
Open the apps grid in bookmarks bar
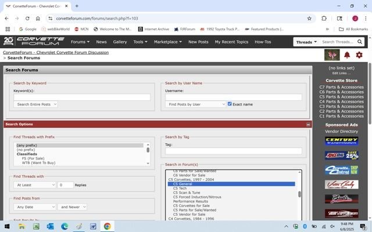click(8, 29)
